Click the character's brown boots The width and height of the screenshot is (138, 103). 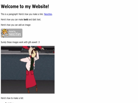[32, 89]
